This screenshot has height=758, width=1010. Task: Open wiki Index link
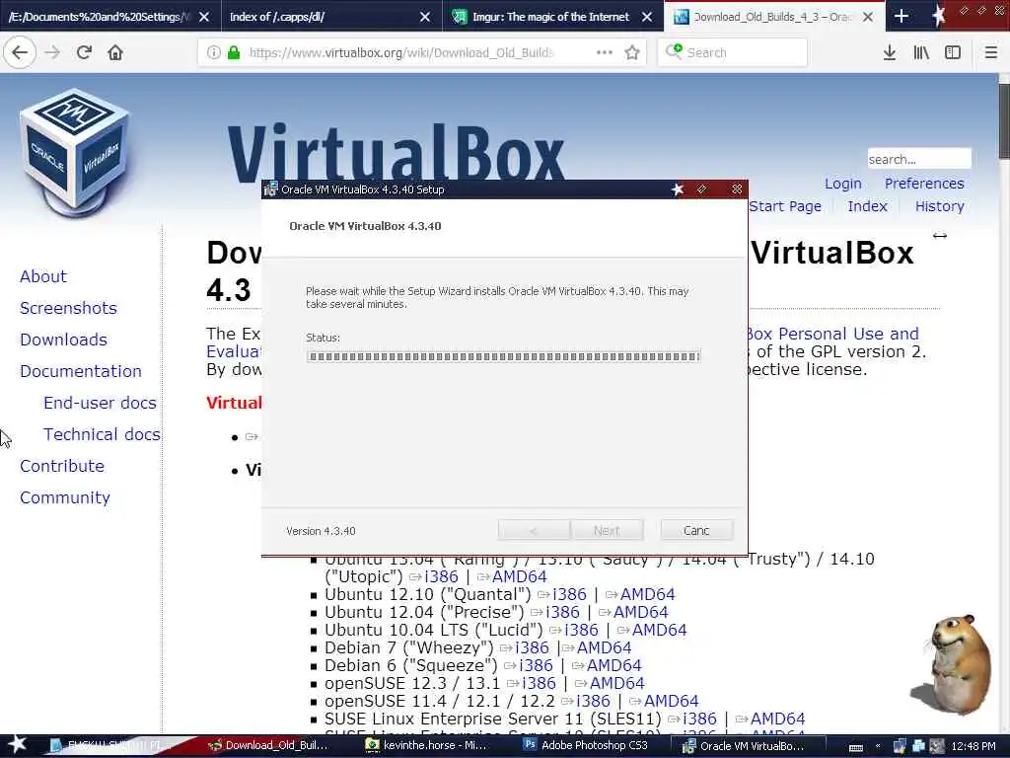[867, 205]
